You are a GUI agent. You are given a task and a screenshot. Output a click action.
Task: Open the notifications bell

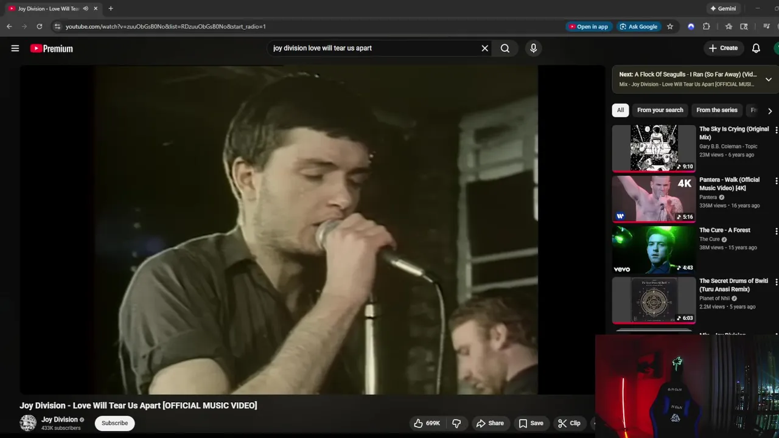point(756,48)
